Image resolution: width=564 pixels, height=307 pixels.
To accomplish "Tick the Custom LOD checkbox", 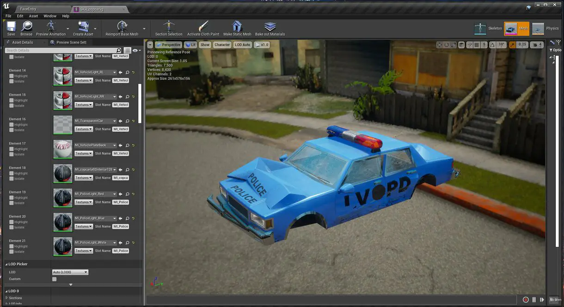I will coord(54,279).
